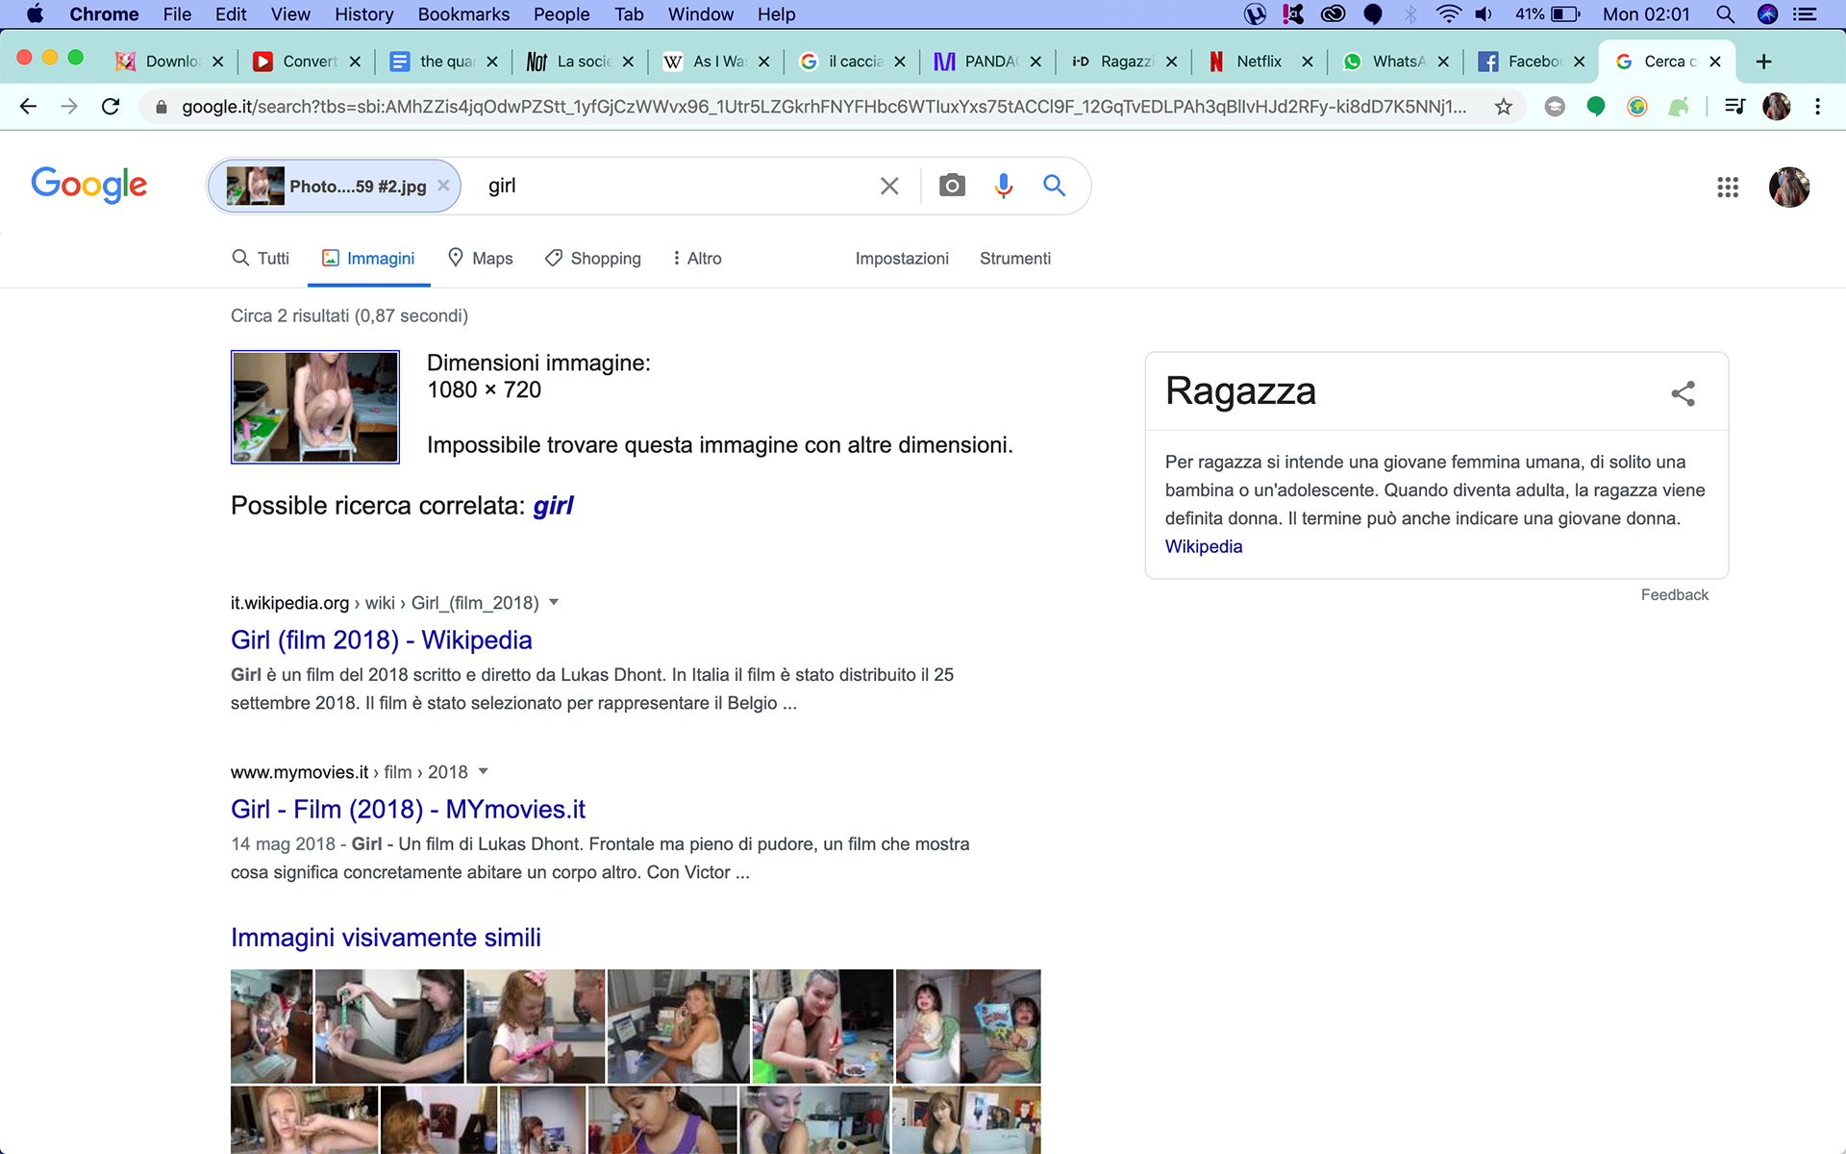Expand the it.wikipedia.org result dropdown arrow
1846x1154 pixels.
pos(554,603)
